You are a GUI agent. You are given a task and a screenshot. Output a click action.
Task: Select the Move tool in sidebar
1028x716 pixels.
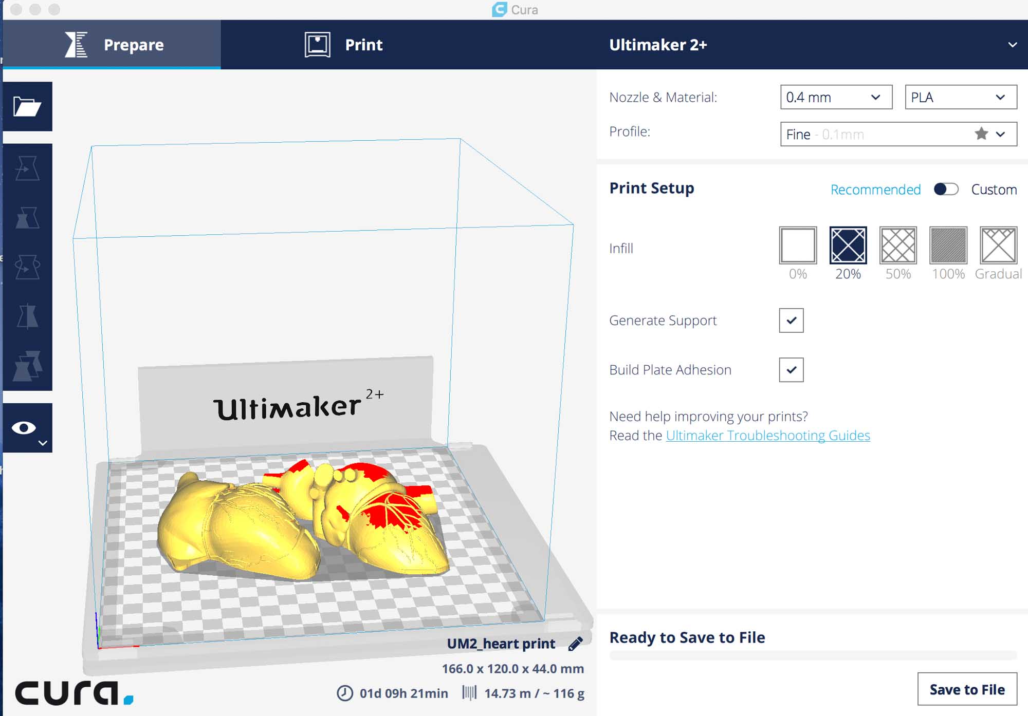point(27,168)
